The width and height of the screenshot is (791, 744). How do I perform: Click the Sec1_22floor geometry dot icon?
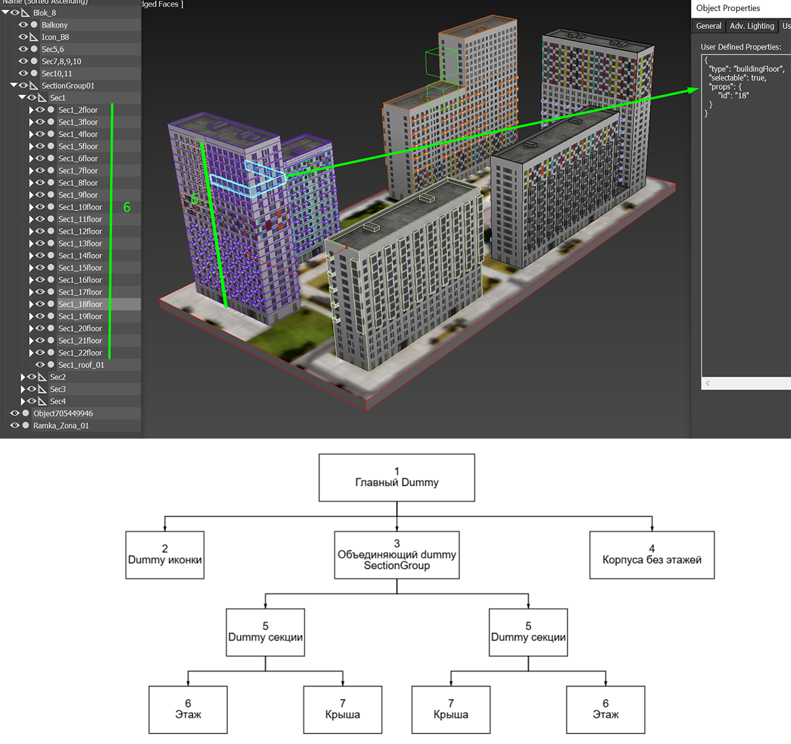click(51, 353)
